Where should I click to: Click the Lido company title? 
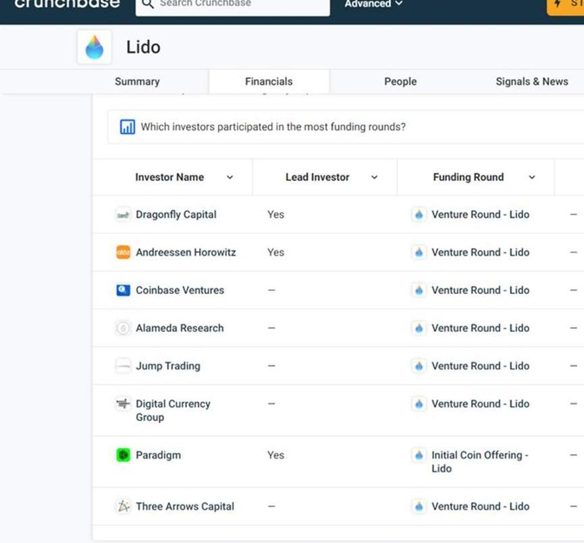(x=143, y=47)
